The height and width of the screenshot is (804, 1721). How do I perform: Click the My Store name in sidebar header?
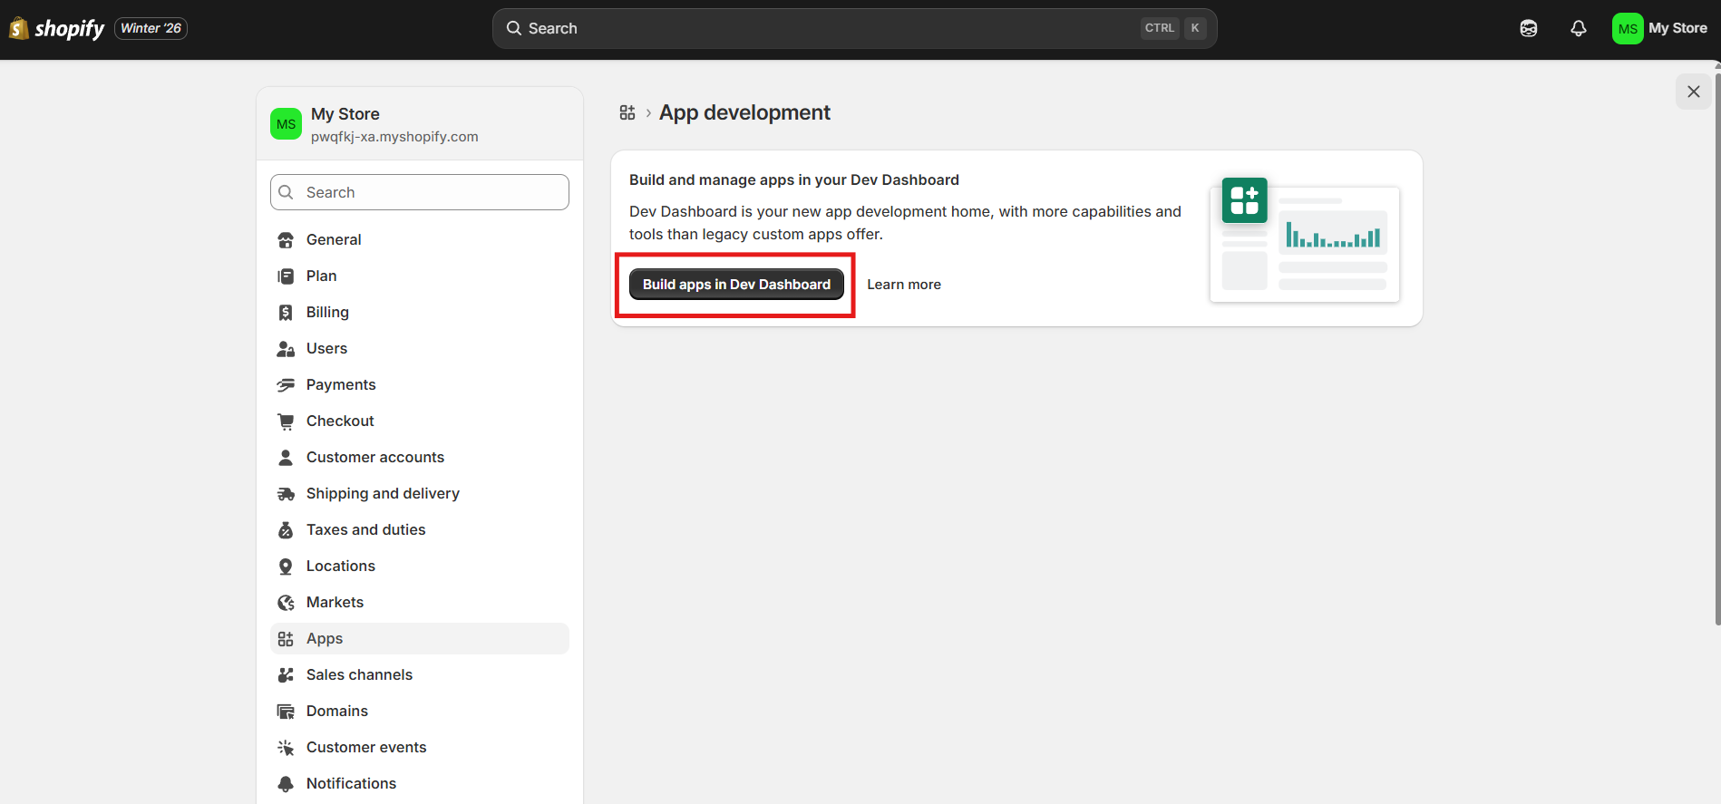click(x=345, y=114)
